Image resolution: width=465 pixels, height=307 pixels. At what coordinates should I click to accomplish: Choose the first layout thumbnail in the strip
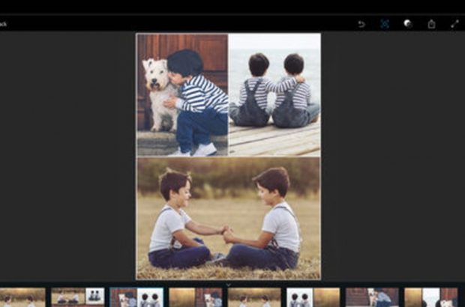pos(21,297)
